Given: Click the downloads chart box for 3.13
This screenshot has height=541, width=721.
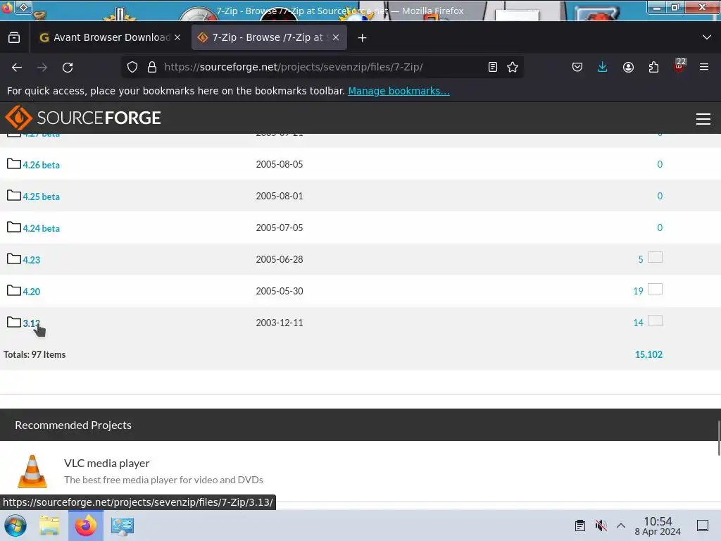Looking at the screenshot, I should pos(656,321).
